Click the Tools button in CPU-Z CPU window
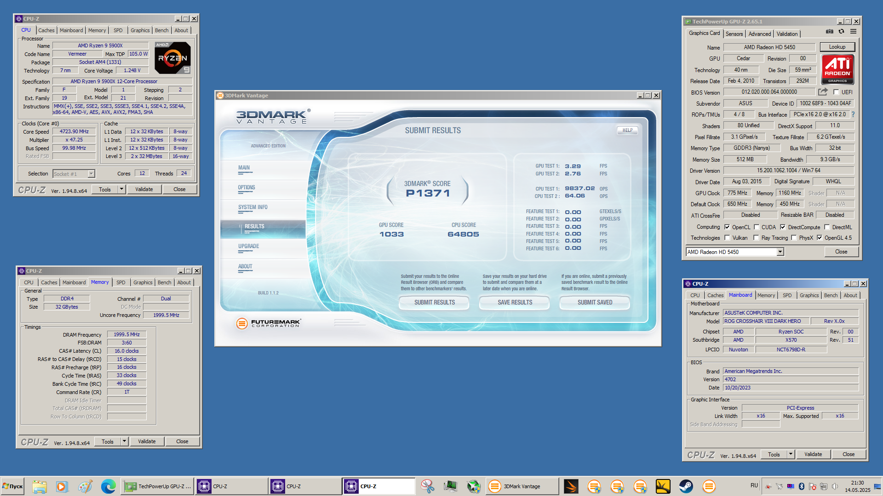The height and width of the screenshot is (496, 883). coord(105,189)
